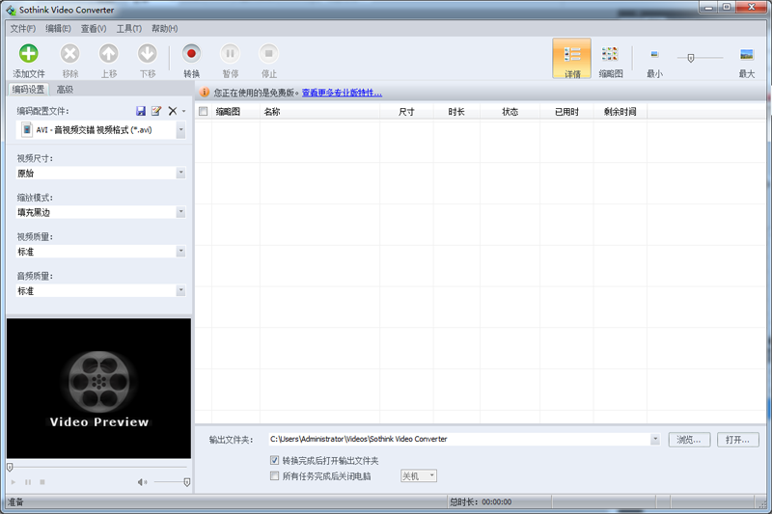772x514 pixels.
Task: Open the link to view professional features
Action: tap(342, 94)
